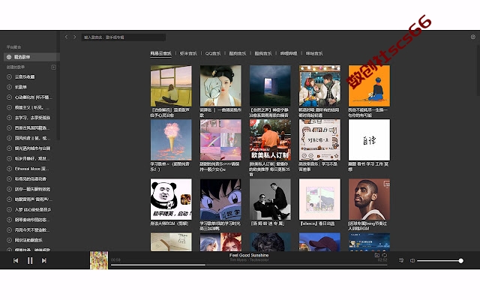Click disc icon beside 云音乐收藏
Screen dimensions: 480x300
pos(9,76)
